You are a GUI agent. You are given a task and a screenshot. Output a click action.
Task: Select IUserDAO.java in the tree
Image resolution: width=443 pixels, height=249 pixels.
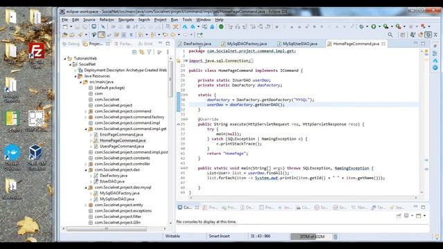pyautogui.click(x=112, y=181)
